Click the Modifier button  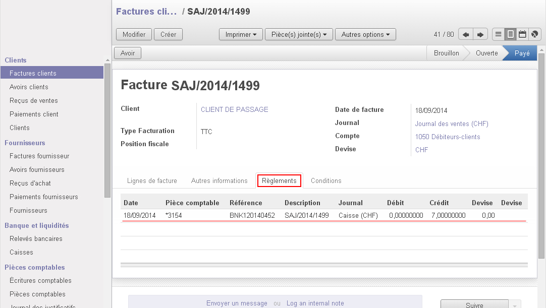[134, 34]
